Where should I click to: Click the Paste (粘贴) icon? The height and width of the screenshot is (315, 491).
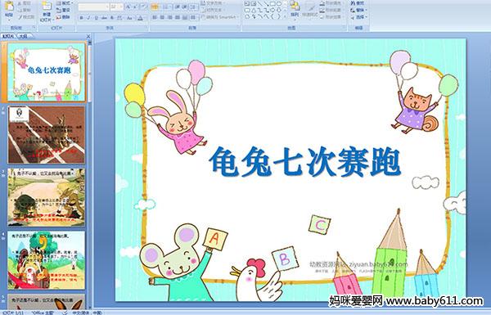(x=9, y=9)
